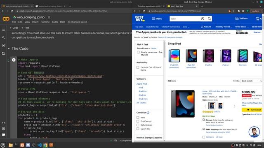Check the Pre-Owned condition filter
This screenshot has height=148, width=264.
click(x=138, y=121)
